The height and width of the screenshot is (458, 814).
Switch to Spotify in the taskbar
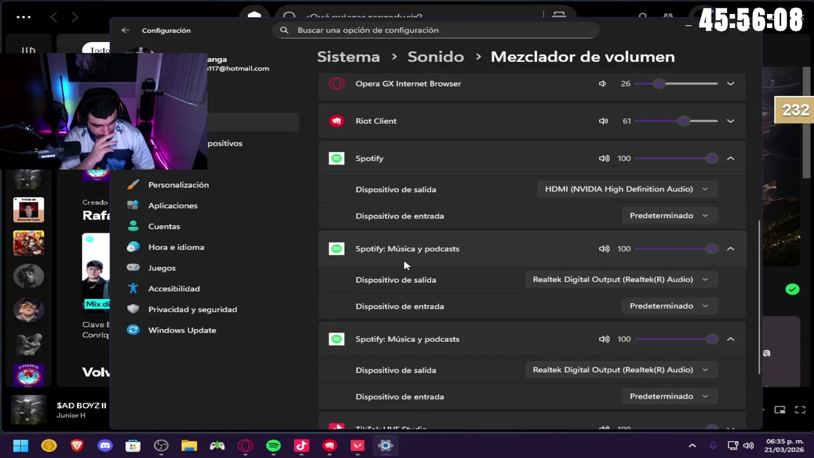pos(273,445)
